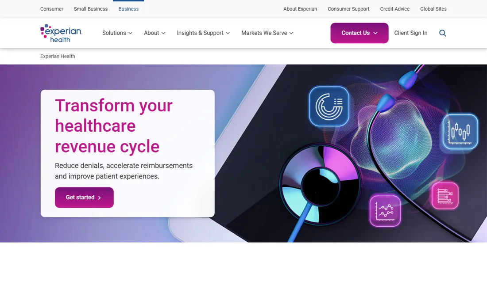Go to About Experian link
Viewport: 487px width, 304px height.
pos(300,9)
